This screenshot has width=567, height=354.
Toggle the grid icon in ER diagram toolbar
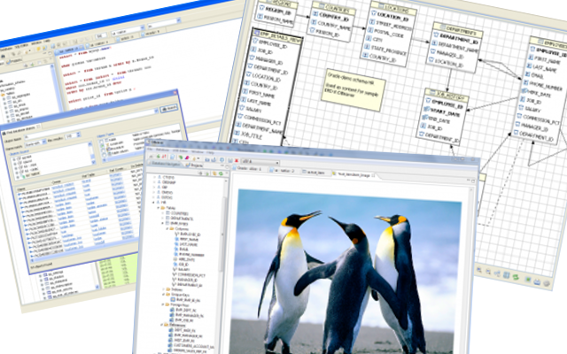(x=506, y=275)
